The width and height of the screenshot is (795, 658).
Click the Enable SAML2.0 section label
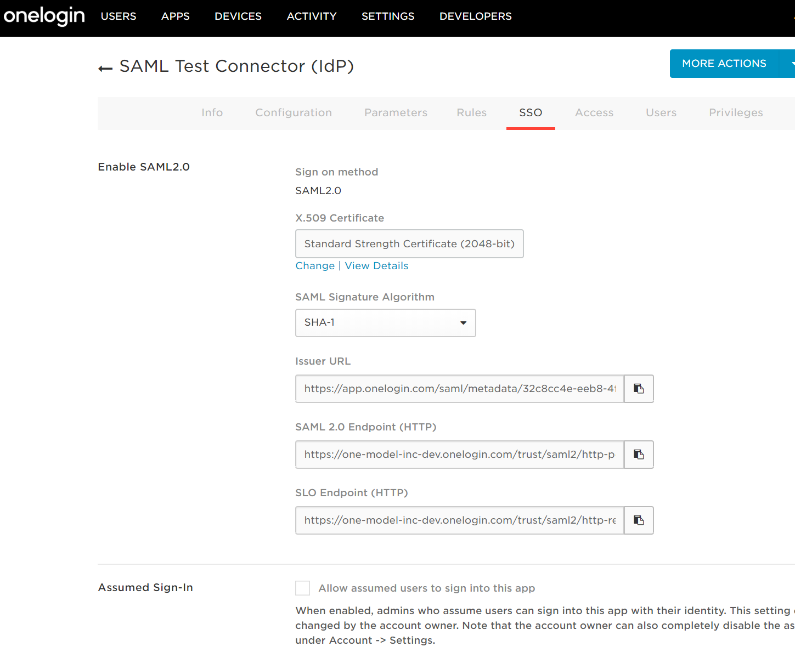point(144,167)
